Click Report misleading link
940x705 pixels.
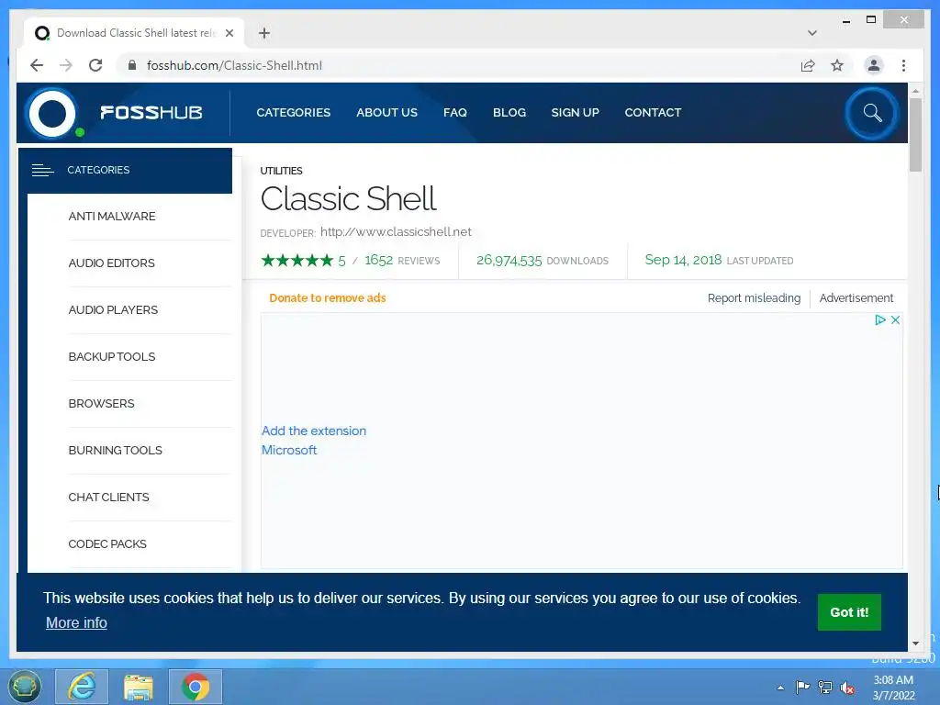[754, 298]
